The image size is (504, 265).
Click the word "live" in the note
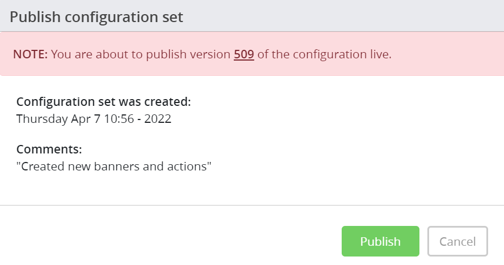[x=380, y=54]
